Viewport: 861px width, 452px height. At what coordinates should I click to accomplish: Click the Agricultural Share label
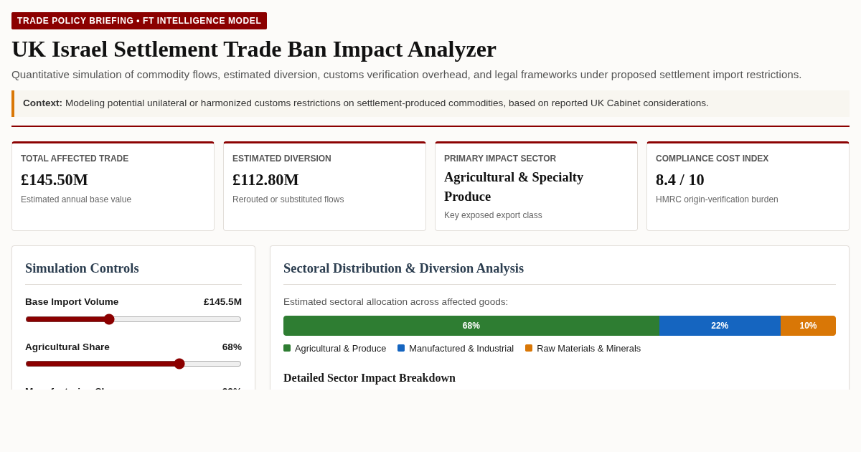point(67,347)
